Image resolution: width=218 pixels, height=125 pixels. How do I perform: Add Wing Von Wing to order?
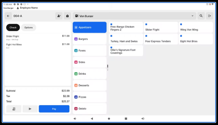click(196, 27)
